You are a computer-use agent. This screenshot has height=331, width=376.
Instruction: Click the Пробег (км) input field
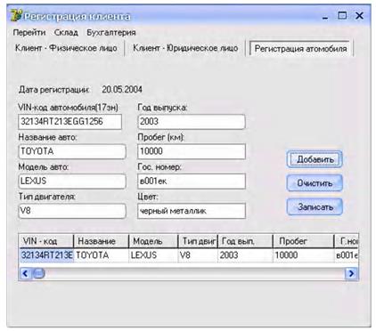click(x=192, y=151)
